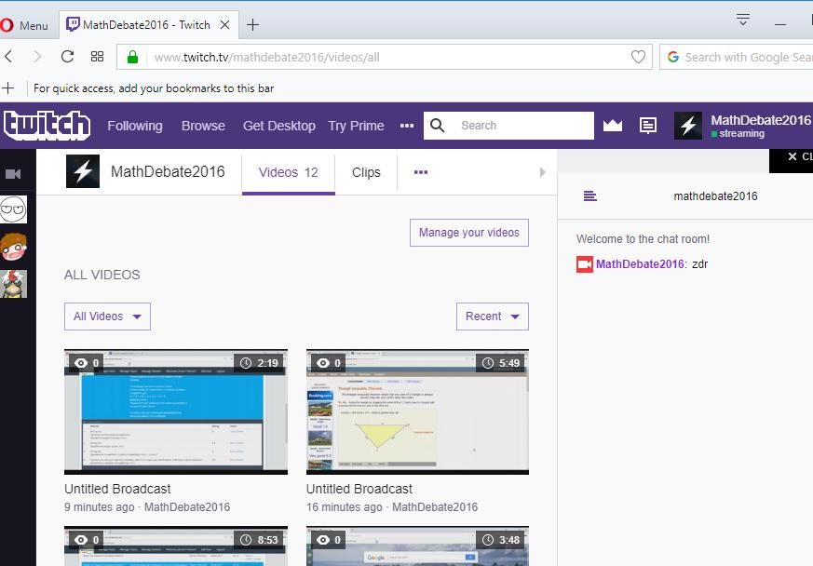The image size is (813, 566).
Task: Click Try Prime link
Action: pos(356,126)
